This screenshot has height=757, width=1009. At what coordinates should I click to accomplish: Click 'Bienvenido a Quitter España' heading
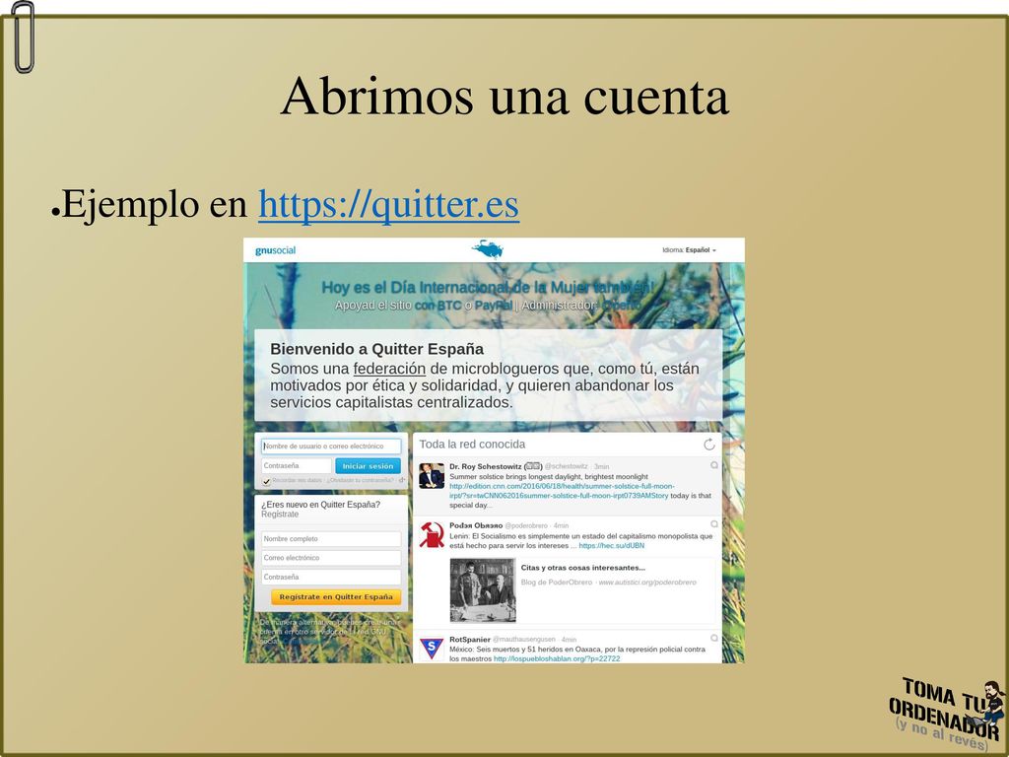click(x=377, y=349)
